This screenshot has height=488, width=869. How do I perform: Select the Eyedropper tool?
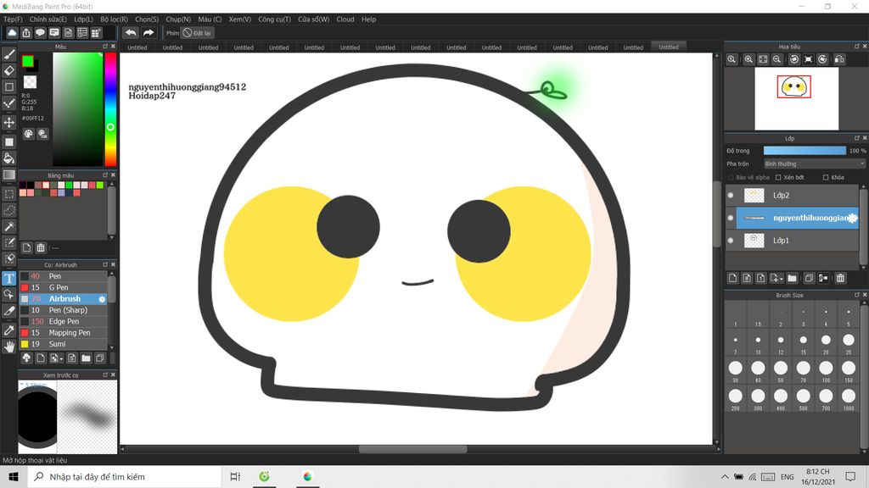click(8, 330)
